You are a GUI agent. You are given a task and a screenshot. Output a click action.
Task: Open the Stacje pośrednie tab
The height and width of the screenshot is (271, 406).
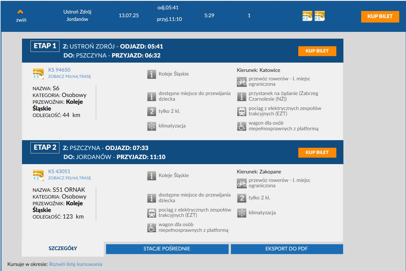pyautogui.click(x=167, y=249)
